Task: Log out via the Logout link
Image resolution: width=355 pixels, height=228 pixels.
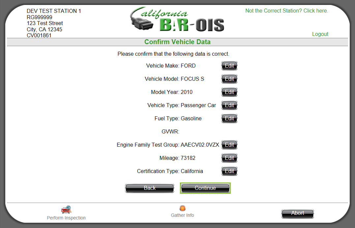Action: click(x=320, y=34)
